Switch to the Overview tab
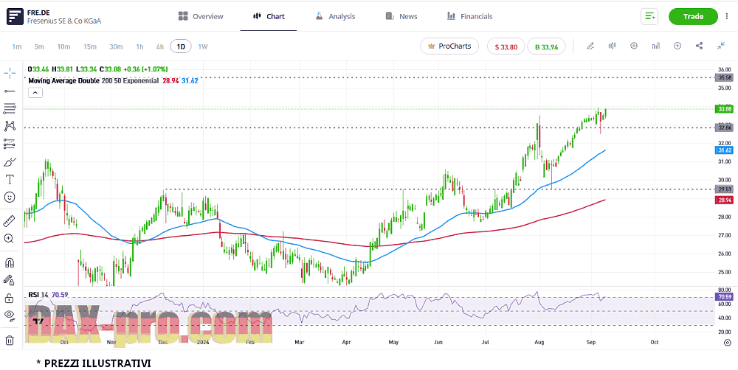The height and width of the screenshot is (370, 738). 201,16
